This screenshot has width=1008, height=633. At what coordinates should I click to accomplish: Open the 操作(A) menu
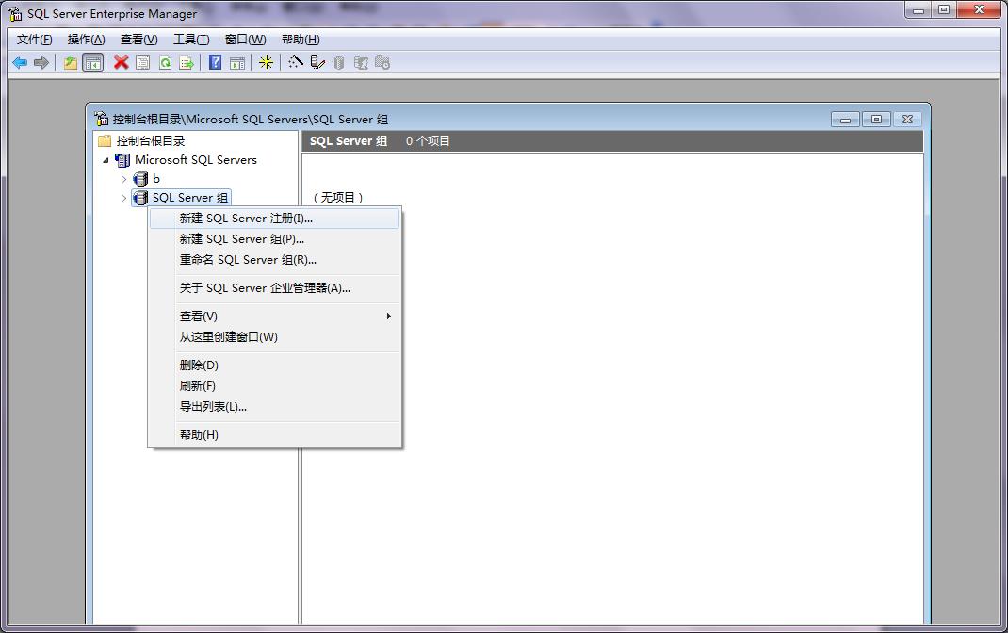coord(86,40)
